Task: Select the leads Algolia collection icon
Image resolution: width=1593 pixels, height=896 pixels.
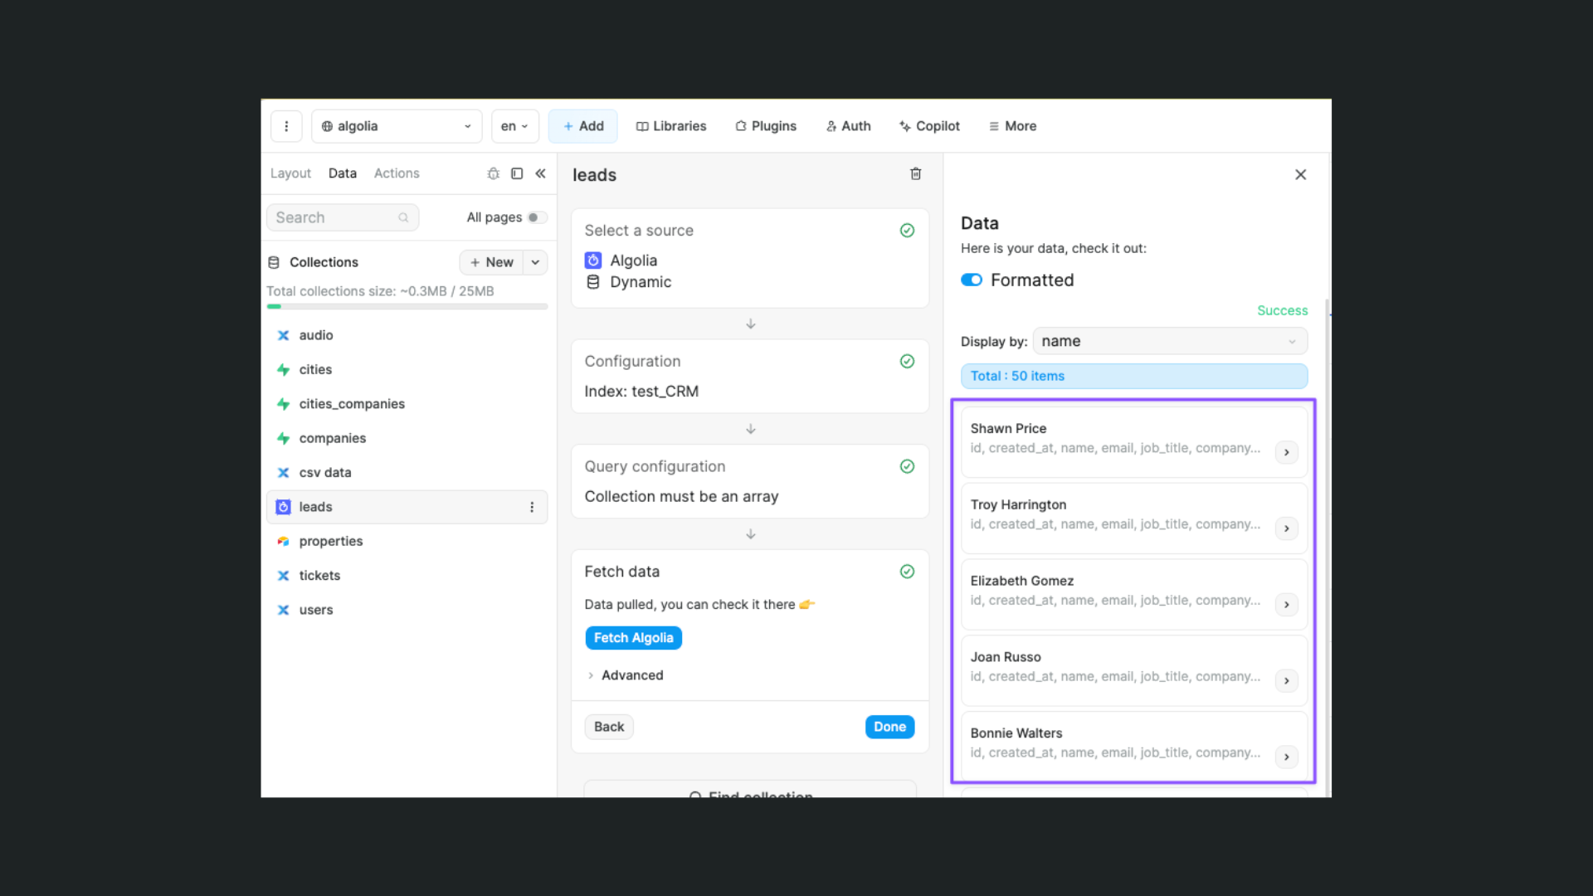Action: pos(283,507)
